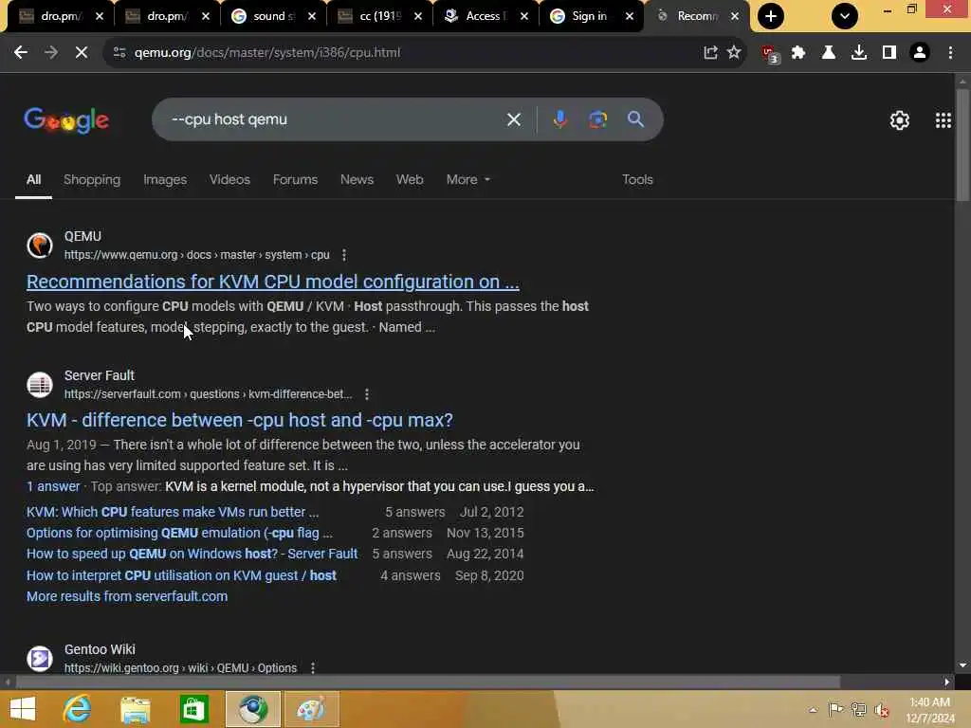Screen dimensions: 971x728
Task: Switch to the Web results tab
Action: tap(410, 179)
